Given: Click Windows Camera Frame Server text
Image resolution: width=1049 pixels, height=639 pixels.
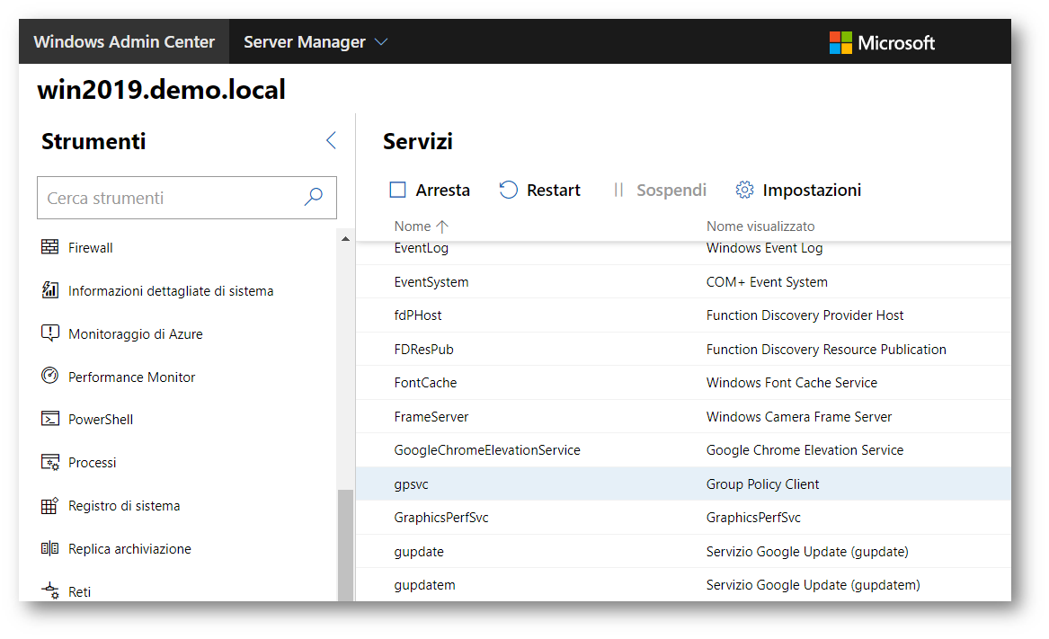Looking at the screenshot, I should pyautogui.click(x=799, y=417).
